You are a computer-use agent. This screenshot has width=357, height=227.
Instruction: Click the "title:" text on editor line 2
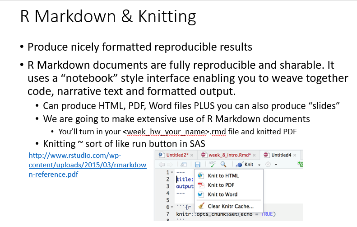coord(185,180)
